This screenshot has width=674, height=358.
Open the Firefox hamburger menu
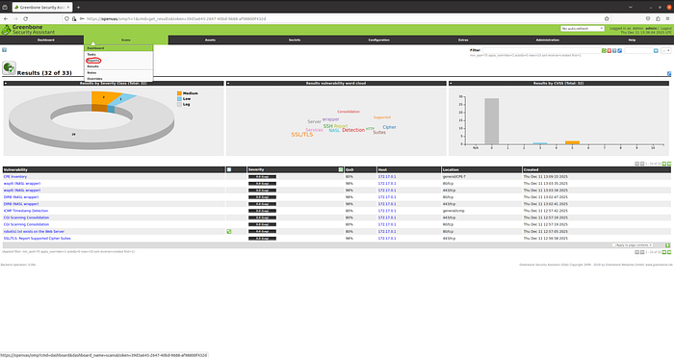(x=667, y=19)
